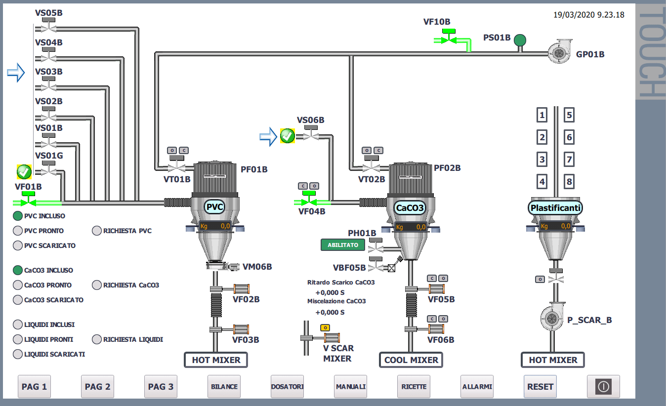
Task: Click the VS05B valve symbol
Action: click(x=48, y=25)
